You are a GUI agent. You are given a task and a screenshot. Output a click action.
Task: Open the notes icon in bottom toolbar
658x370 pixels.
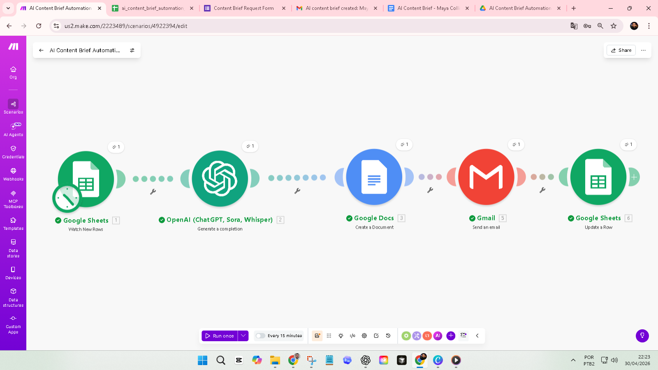coord(376,336)
